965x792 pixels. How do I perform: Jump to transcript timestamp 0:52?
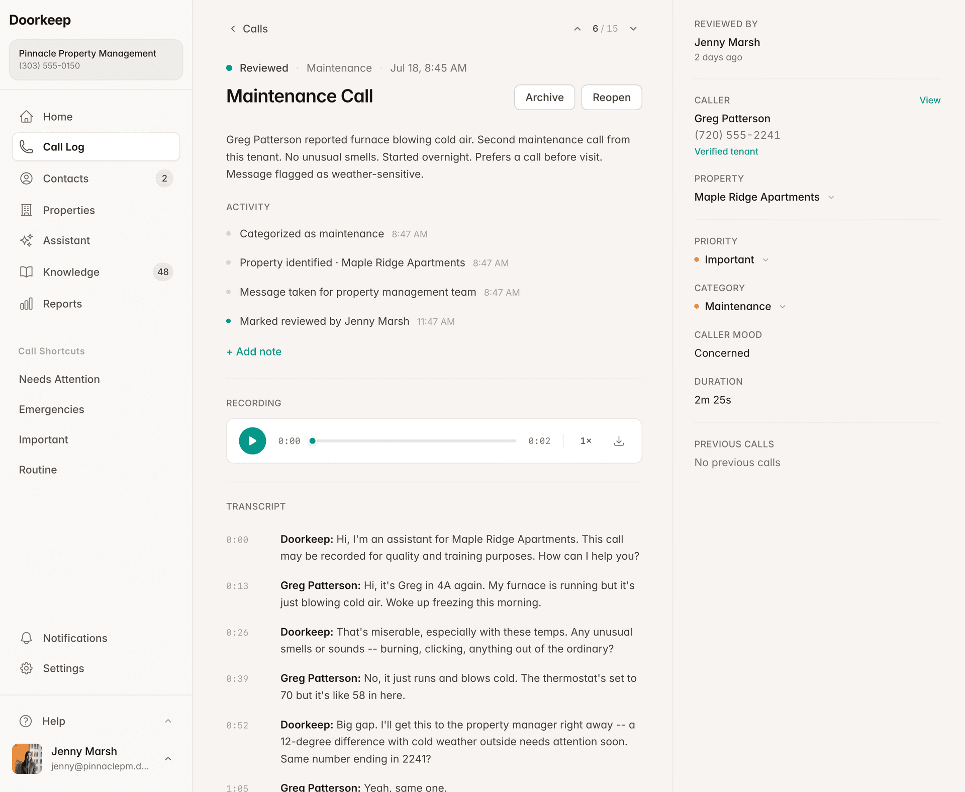pyautogui.click(x=237, y=726)
